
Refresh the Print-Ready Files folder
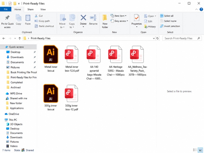point(158,39)
